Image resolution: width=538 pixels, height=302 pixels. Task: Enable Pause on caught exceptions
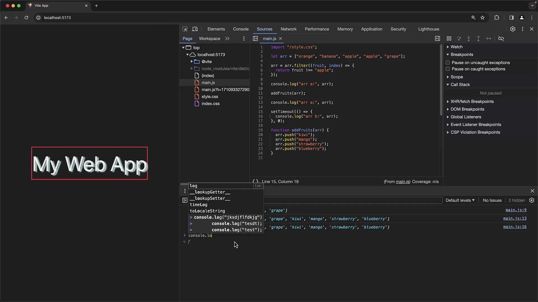tap(447, 69)
